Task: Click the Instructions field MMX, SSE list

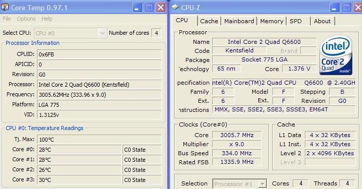Action: (284, 110)
